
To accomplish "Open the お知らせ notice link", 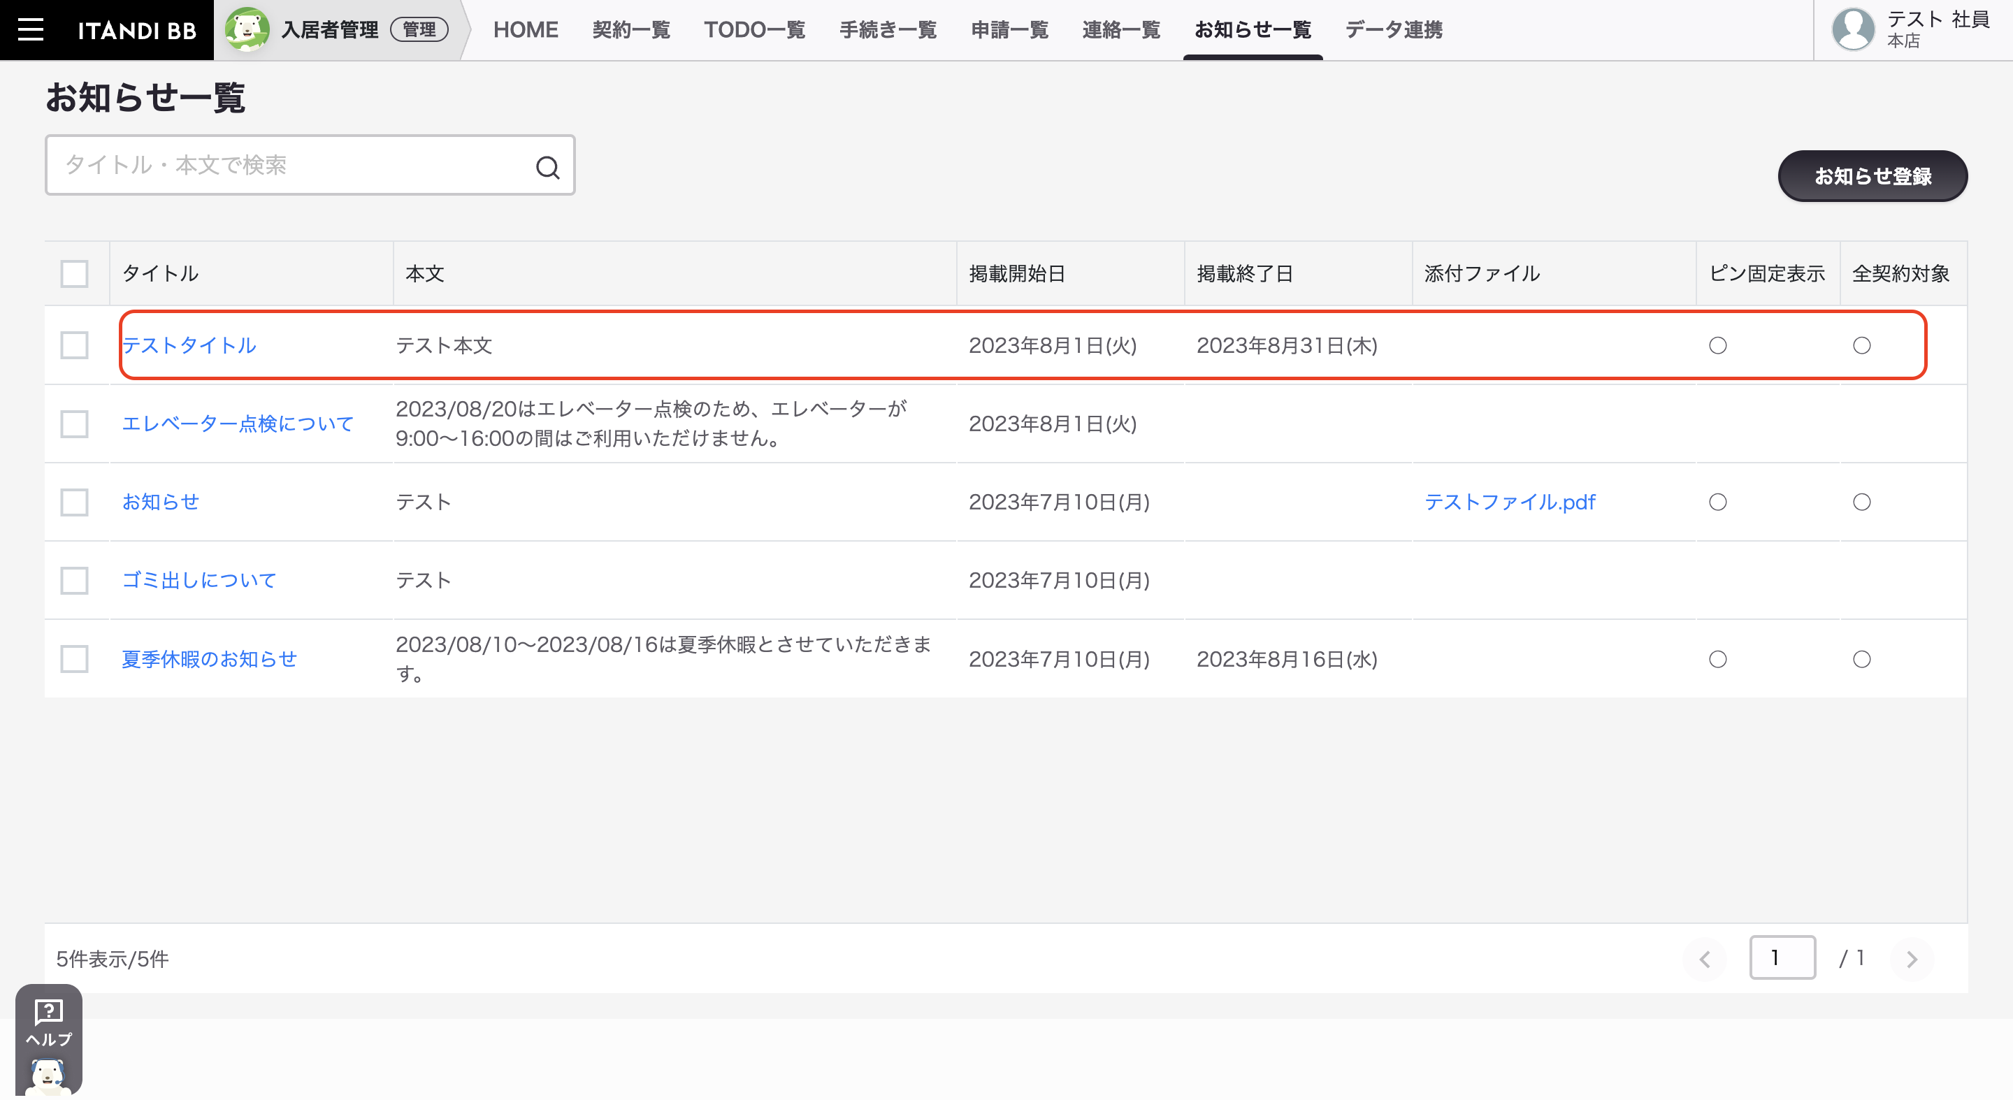I will [160, 502].
